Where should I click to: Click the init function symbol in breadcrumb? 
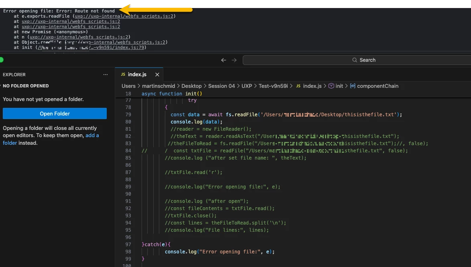click(335, 86)
